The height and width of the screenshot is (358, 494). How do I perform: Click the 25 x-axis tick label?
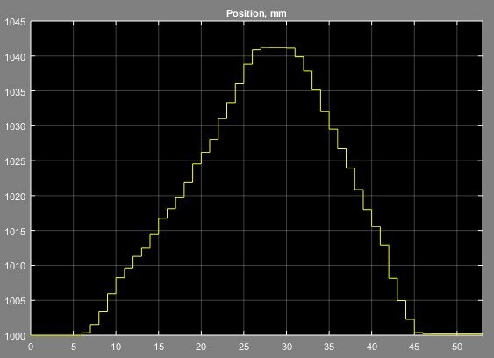pos(244,347)
